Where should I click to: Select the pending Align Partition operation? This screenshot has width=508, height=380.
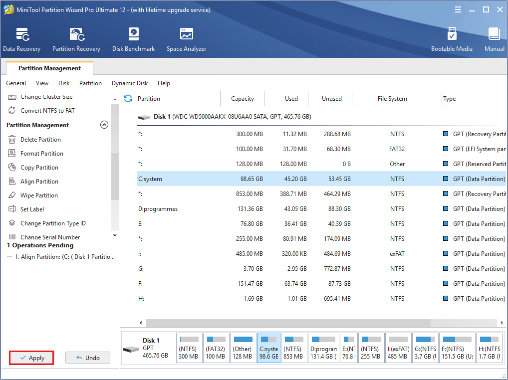coord(65,257)
